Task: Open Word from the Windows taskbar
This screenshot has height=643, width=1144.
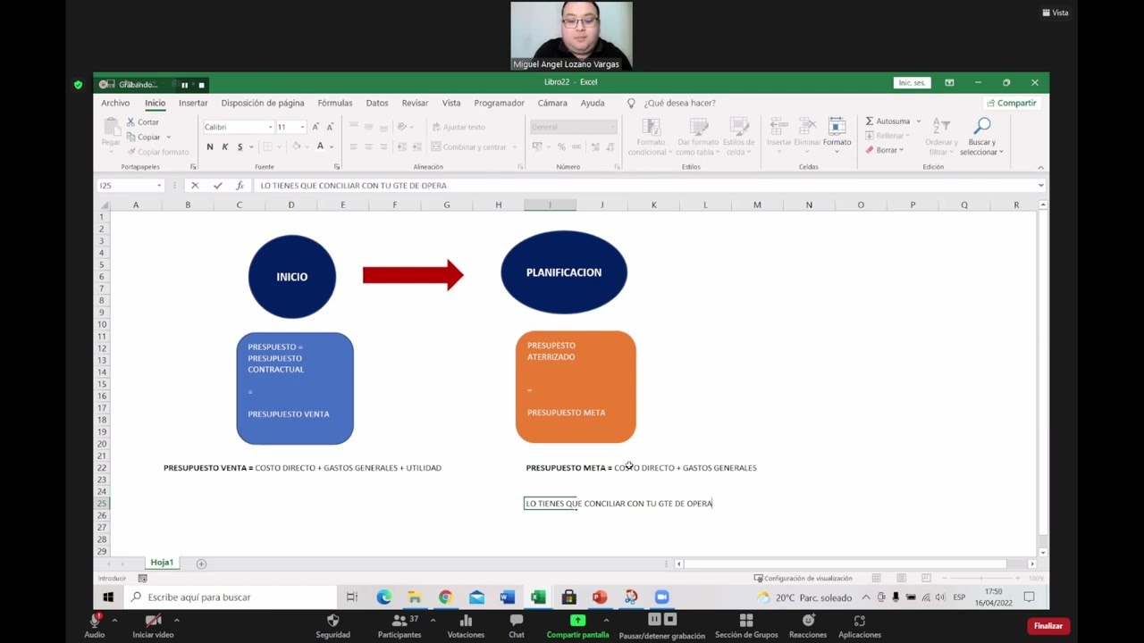Action: [x=508, y=597]
